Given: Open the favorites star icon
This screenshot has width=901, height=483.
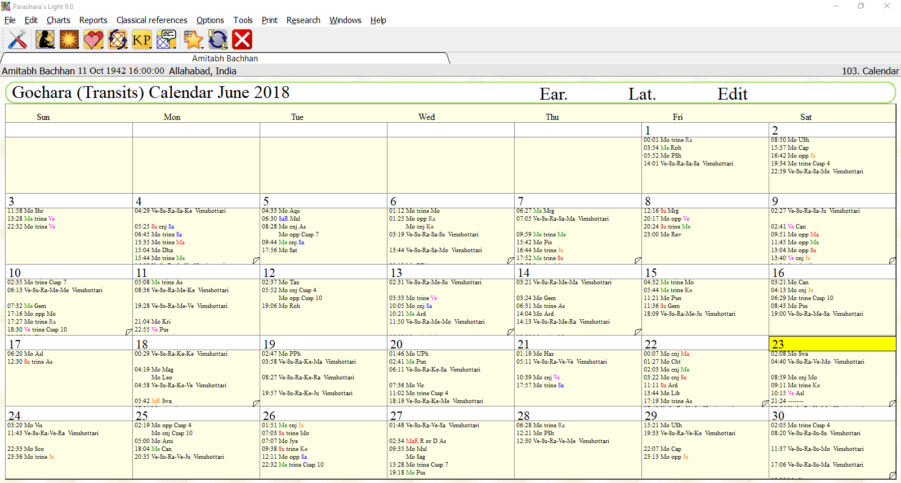Looking at the screenshot, I should [193, 39].
